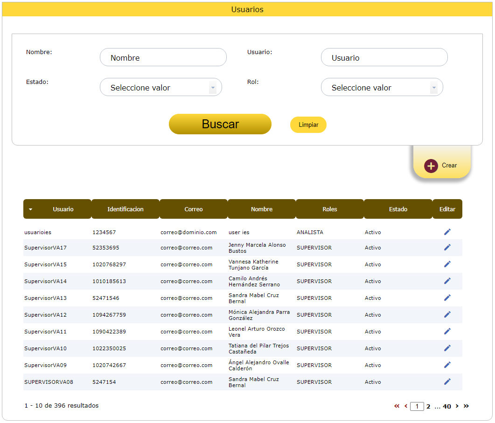
Task: Sort table by Identificacion column header
Action: click(125, 209)
